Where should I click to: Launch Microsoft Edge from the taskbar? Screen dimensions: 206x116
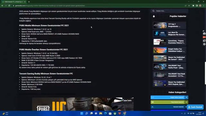click(x=106, y=113)
